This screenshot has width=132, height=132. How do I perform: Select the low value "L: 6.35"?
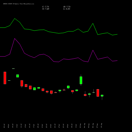click(x=67, y=9)
